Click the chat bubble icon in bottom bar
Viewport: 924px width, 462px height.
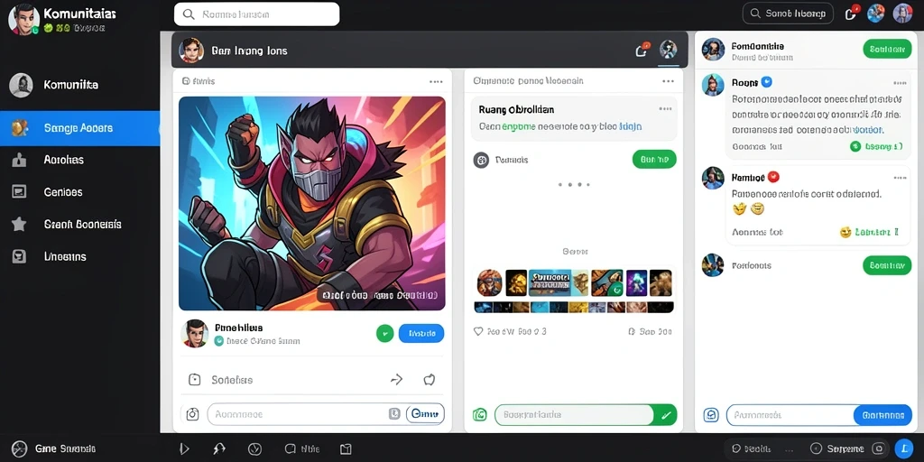(290, 449)
